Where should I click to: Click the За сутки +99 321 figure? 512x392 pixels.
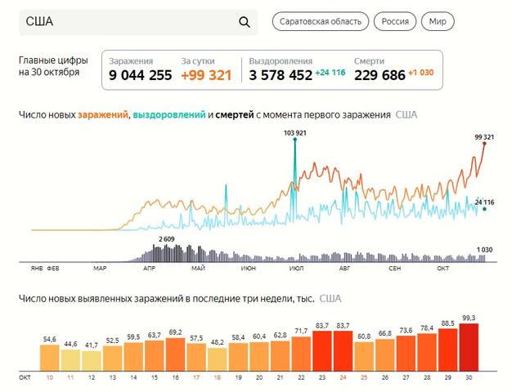point(206,75)
